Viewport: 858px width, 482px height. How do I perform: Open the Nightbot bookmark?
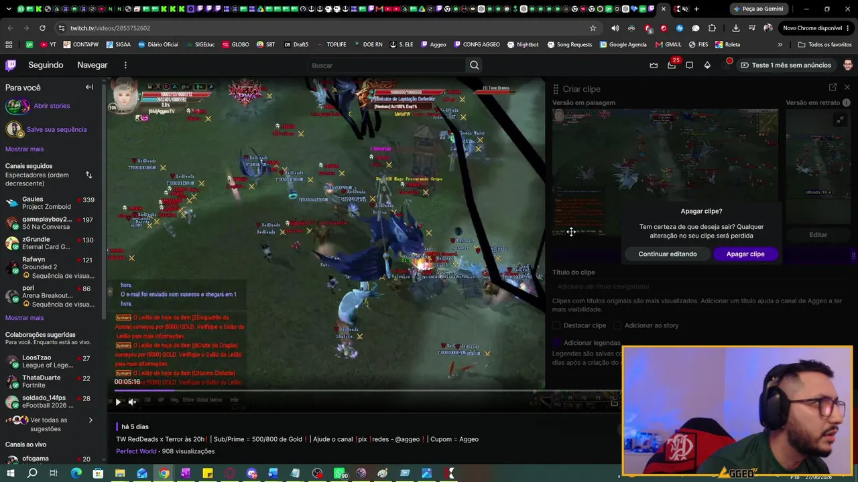[523, 44]
